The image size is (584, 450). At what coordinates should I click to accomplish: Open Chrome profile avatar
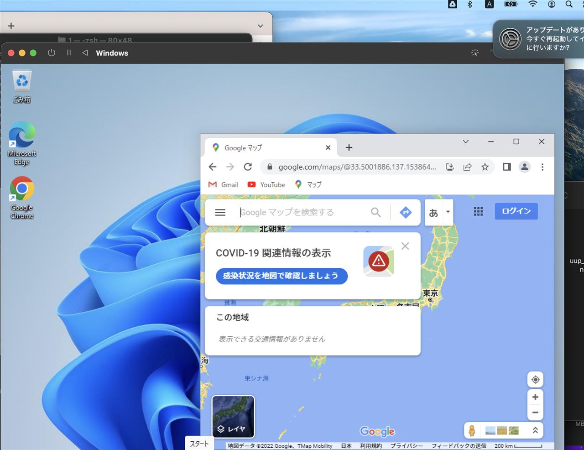pyautogui.click(x=525, y=167)
